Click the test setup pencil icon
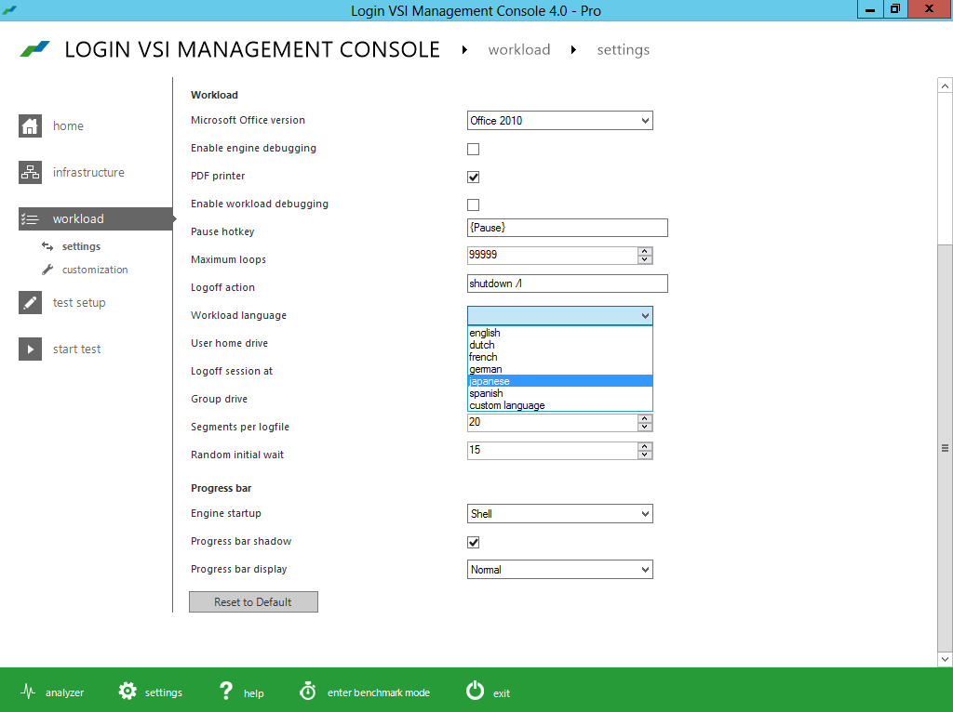The height and width of the screenshot is (712, 953). [x=31, y=303]
